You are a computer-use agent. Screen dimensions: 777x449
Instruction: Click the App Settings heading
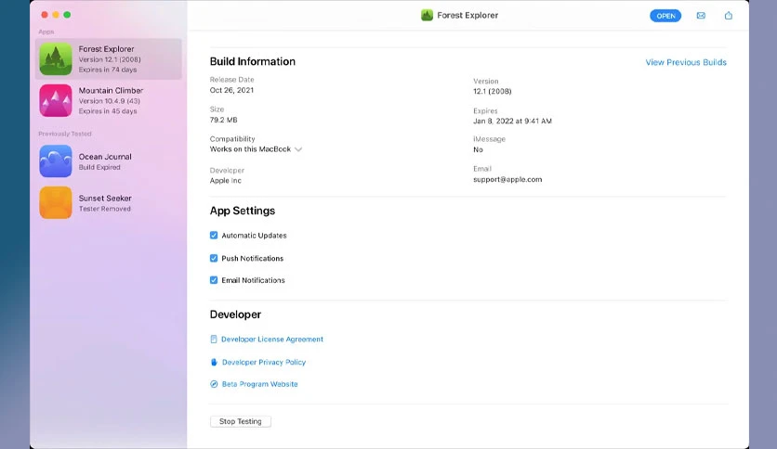pos(243,211)
